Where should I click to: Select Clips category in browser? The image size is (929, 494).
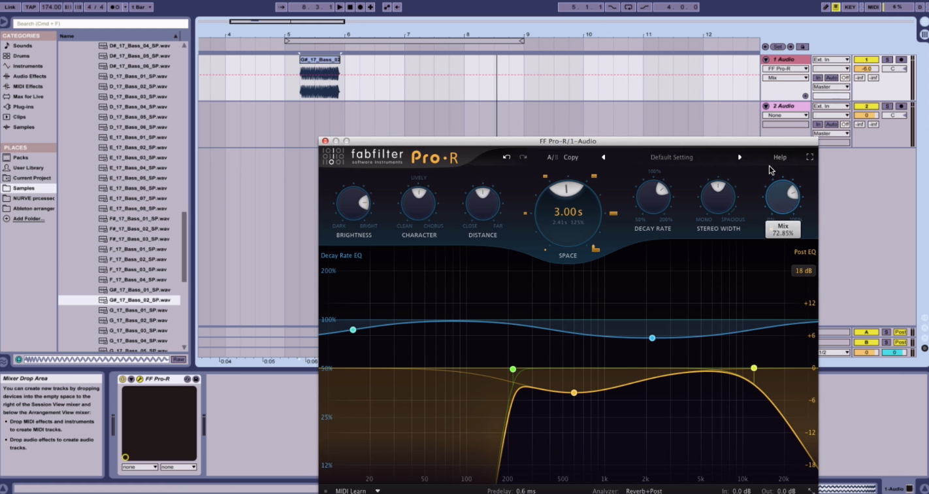coord(20,117)
